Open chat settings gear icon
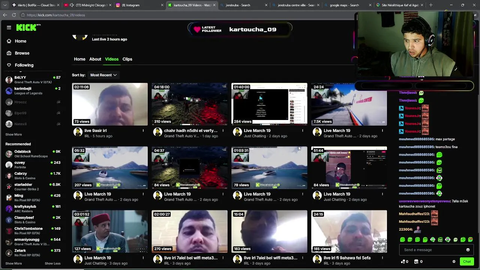480x270 pixels. coord(454,261)
